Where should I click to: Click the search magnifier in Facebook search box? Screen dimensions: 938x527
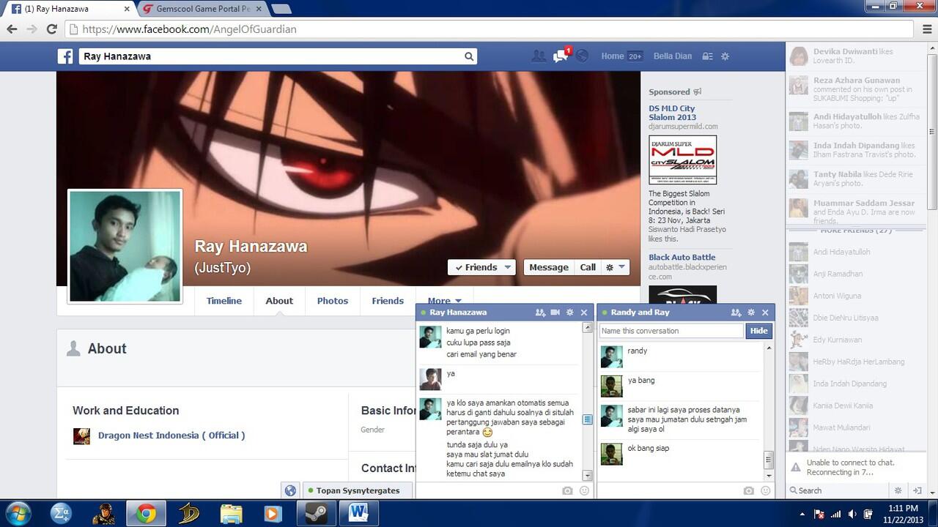[x=469, y=56]
